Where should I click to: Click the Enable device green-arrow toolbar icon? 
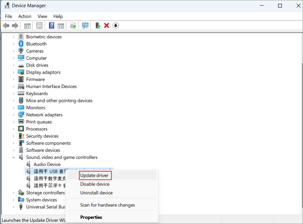point(98,26)
